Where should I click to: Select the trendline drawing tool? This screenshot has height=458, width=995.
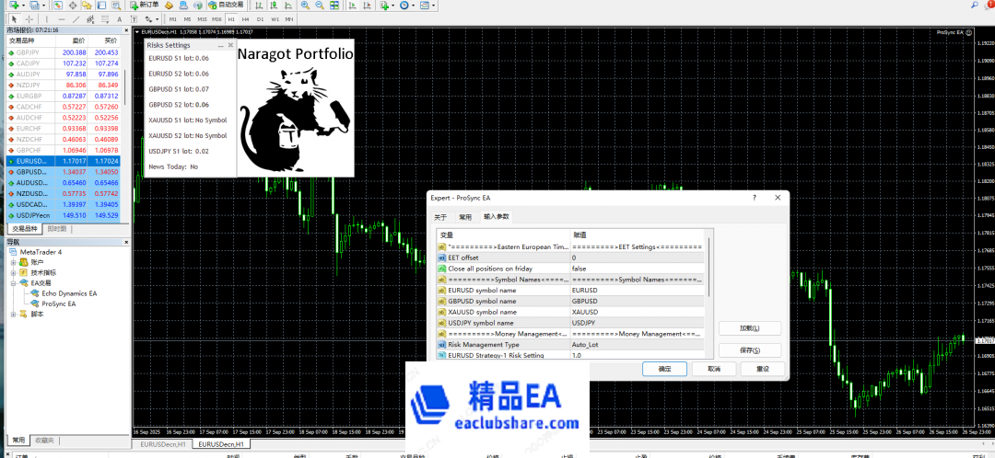pos(76,19)
